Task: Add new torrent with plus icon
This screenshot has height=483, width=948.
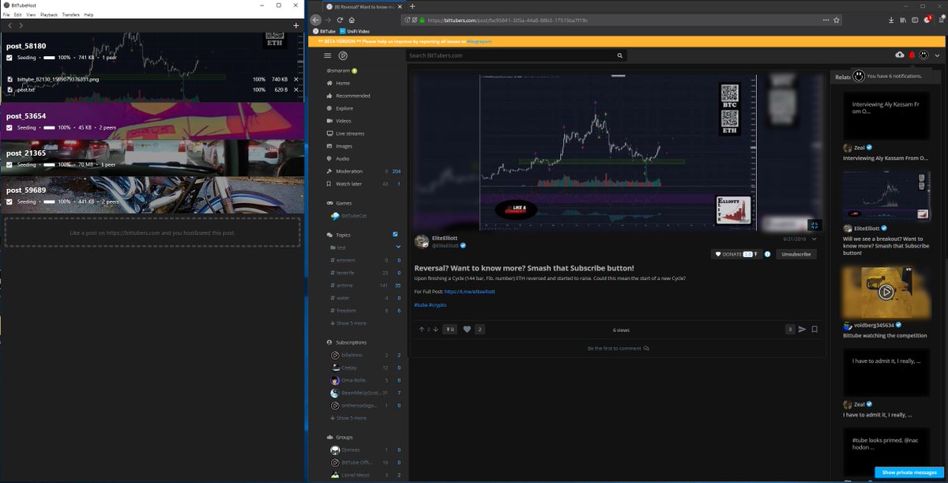Action: pyautogui.click(x=295, y=26)
